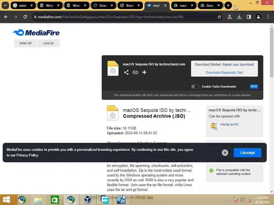Click the network tray icon

242,200
